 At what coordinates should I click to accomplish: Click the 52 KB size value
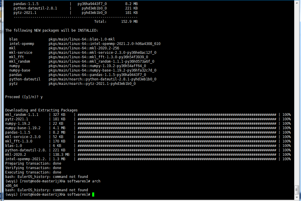(x=58, y=137)
